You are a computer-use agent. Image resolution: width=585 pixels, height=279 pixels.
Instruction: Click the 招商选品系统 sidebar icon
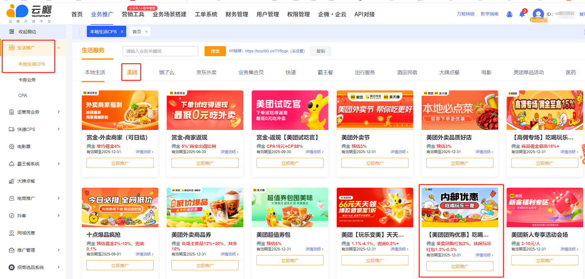pyautogui.click(x=12, y=267)
